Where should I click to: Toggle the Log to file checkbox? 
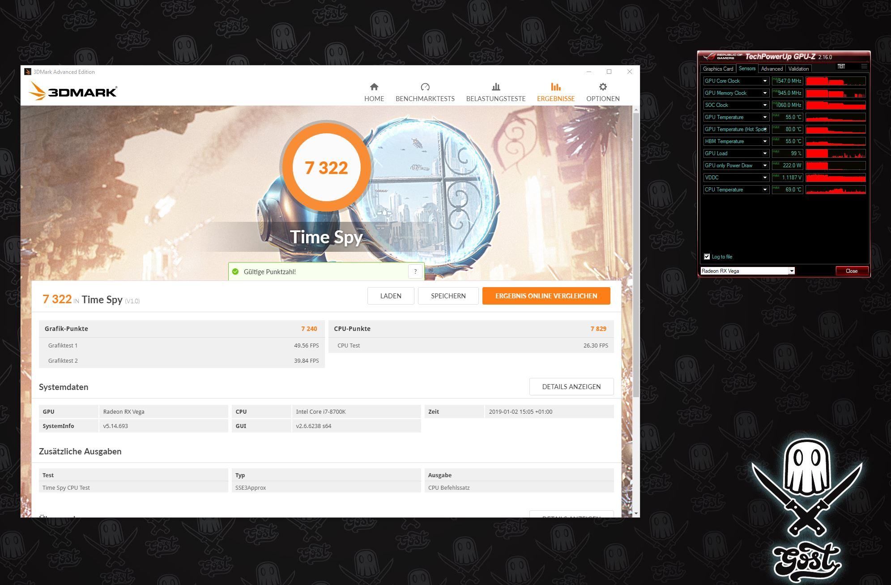(707, 257)
